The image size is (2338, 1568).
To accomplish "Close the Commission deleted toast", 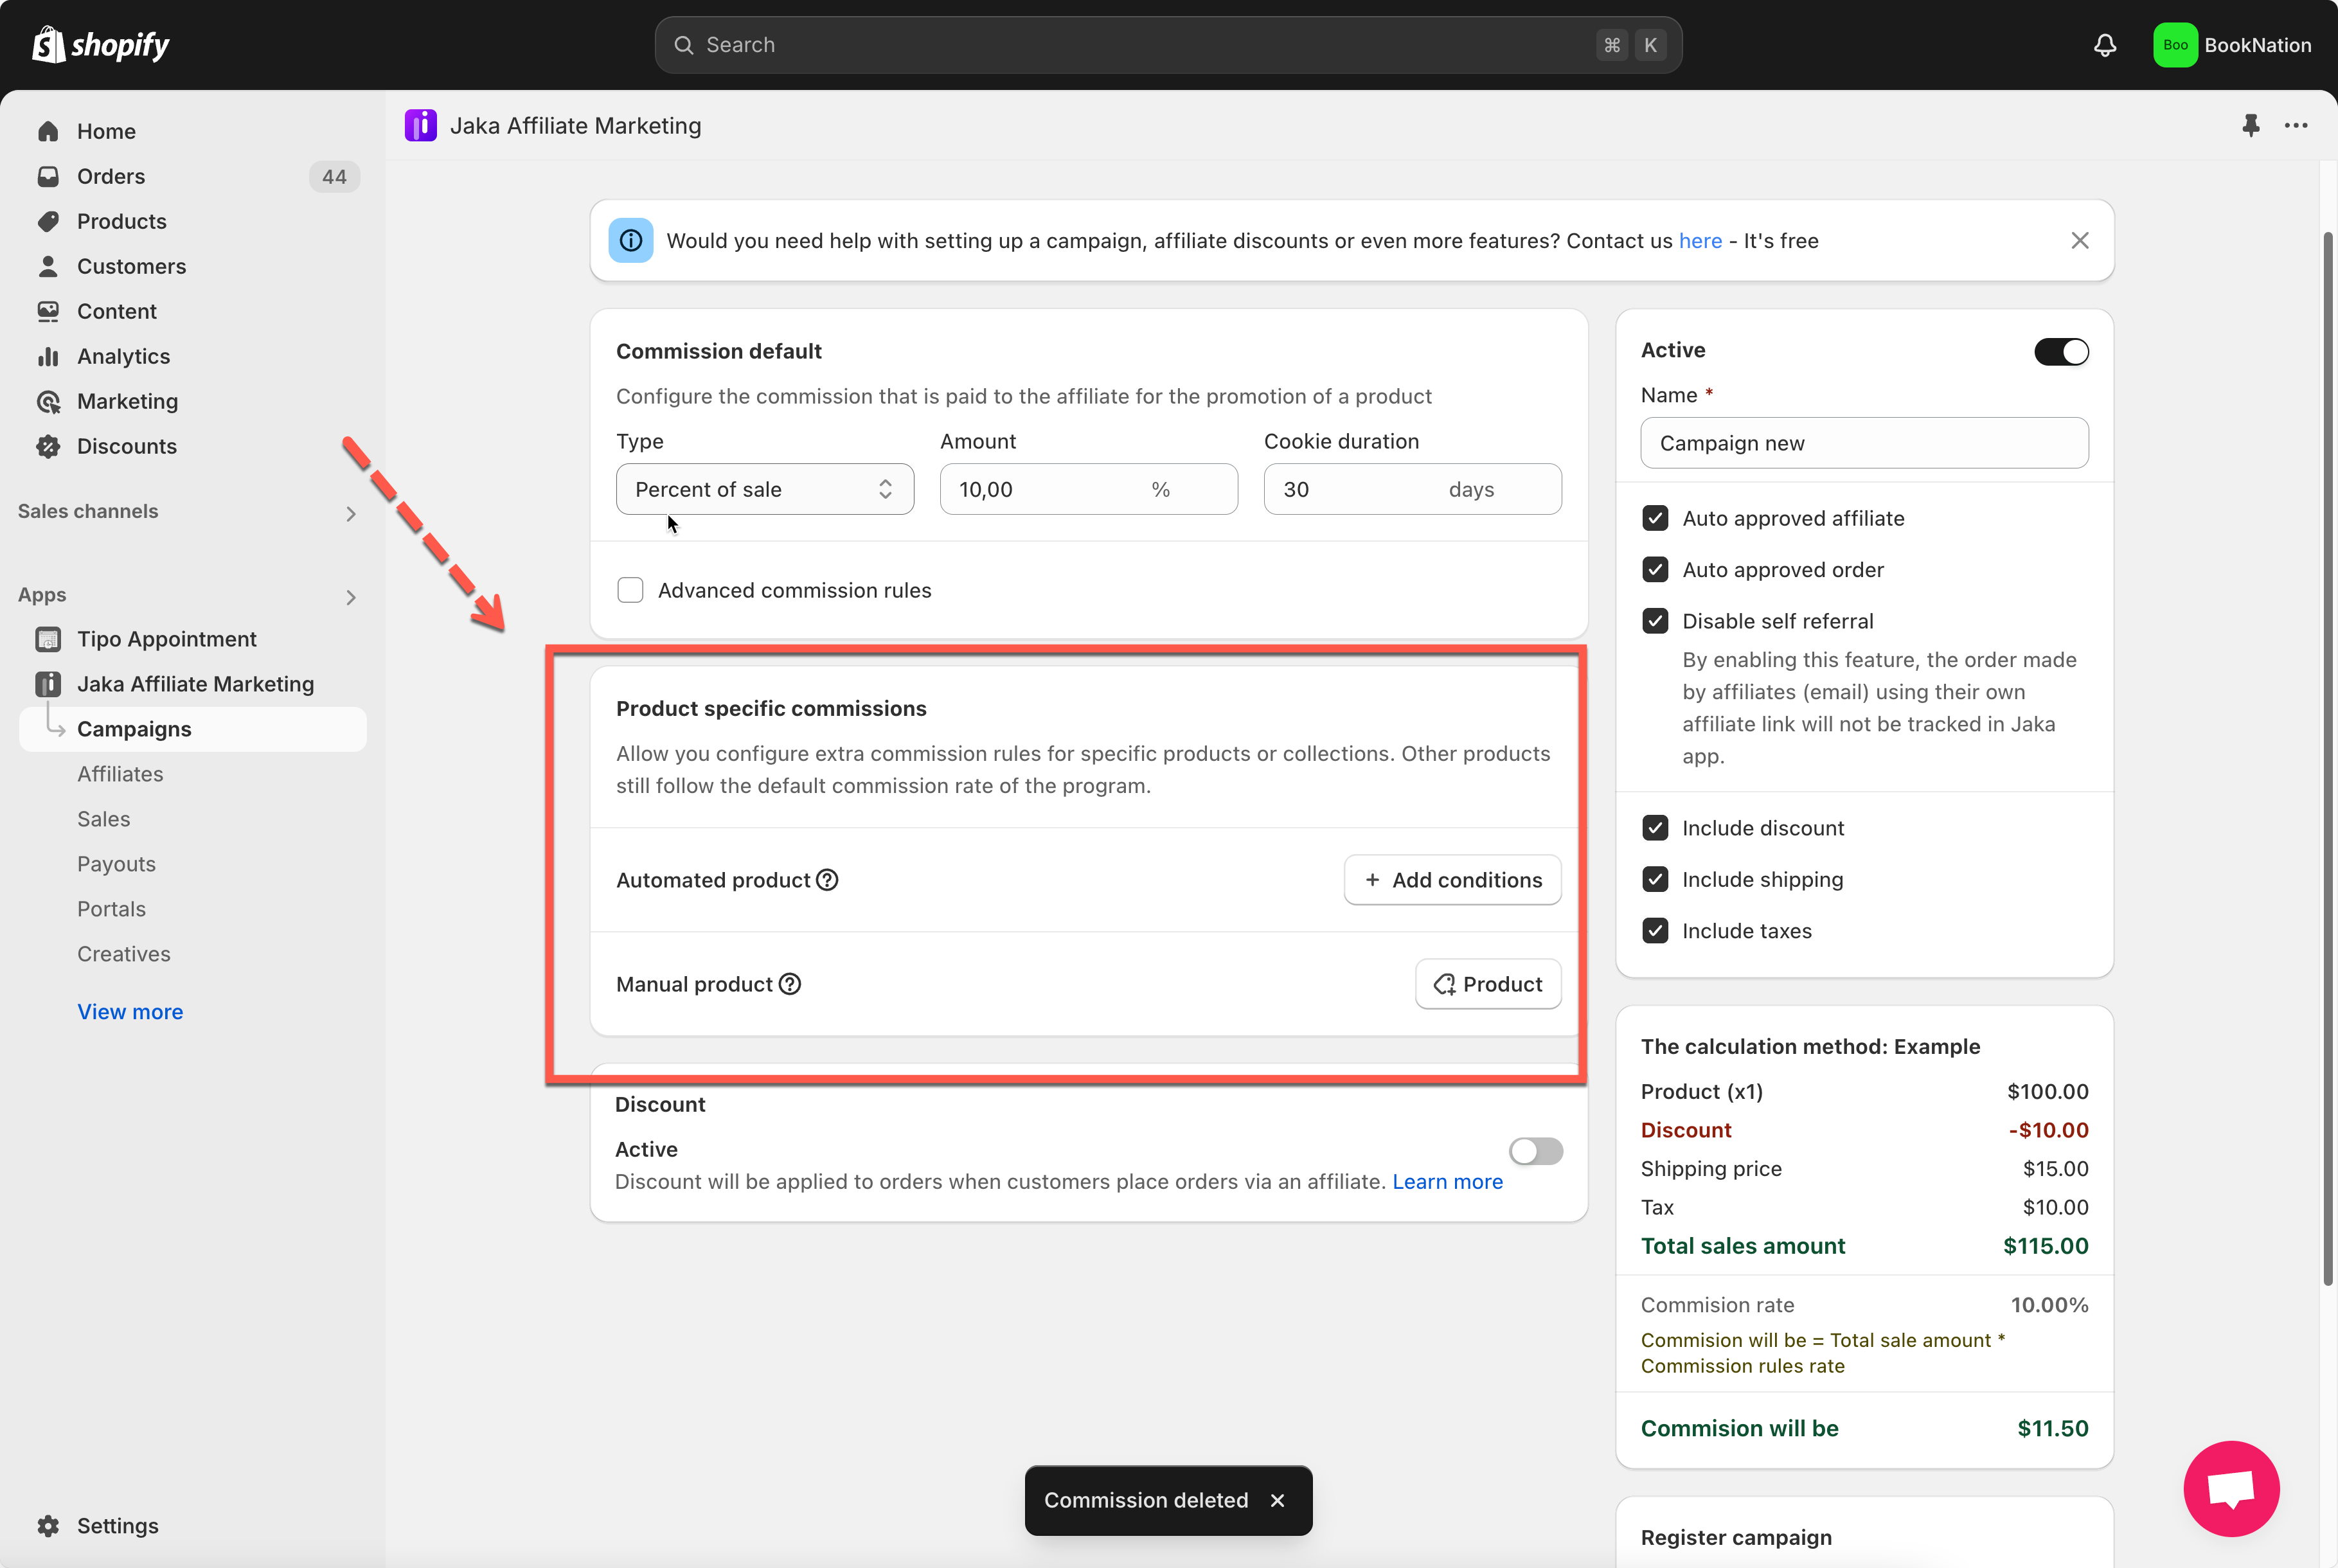I will pyautogui.click(x=1277, y=1500).
